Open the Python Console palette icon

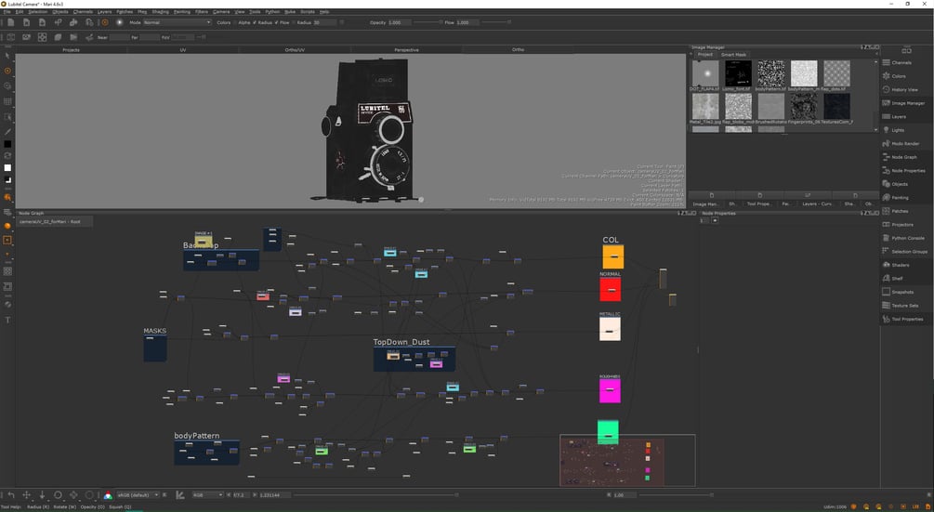click(887, 238)
